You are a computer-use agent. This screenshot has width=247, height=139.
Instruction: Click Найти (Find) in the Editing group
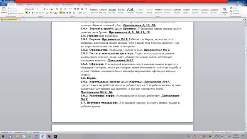coord(234,8)
